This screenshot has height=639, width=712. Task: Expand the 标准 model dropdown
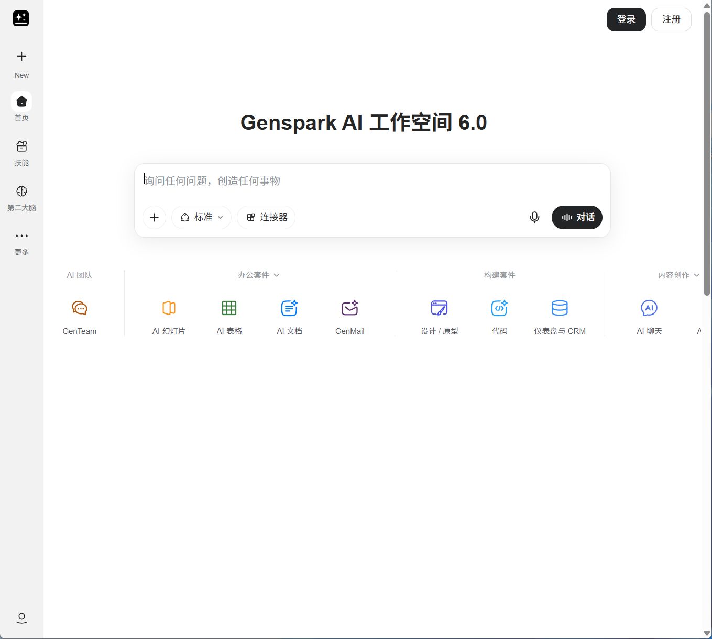pyautogui.click(x=201, y=217)
